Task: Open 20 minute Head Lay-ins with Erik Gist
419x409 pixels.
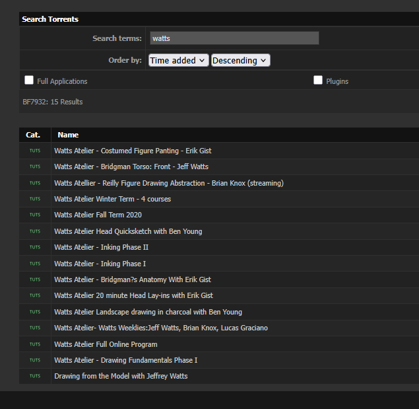Action: pos(133,295)
